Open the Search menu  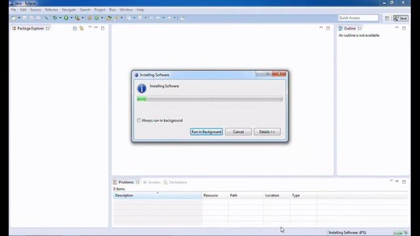[x=85, y=10]
